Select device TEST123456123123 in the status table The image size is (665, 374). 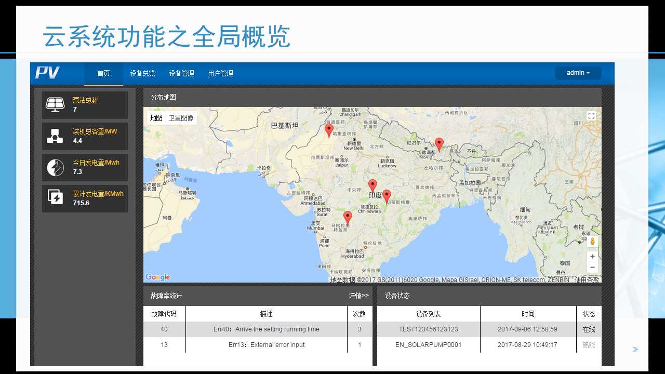429,329
